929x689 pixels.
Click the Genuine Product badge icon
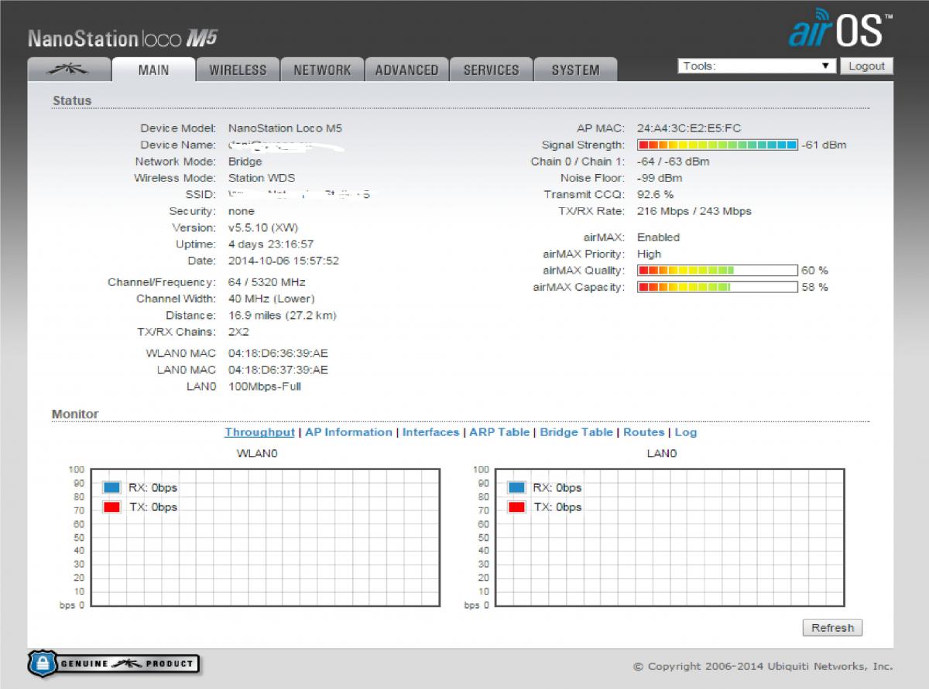pyautogui.click(x=114, y=663)
